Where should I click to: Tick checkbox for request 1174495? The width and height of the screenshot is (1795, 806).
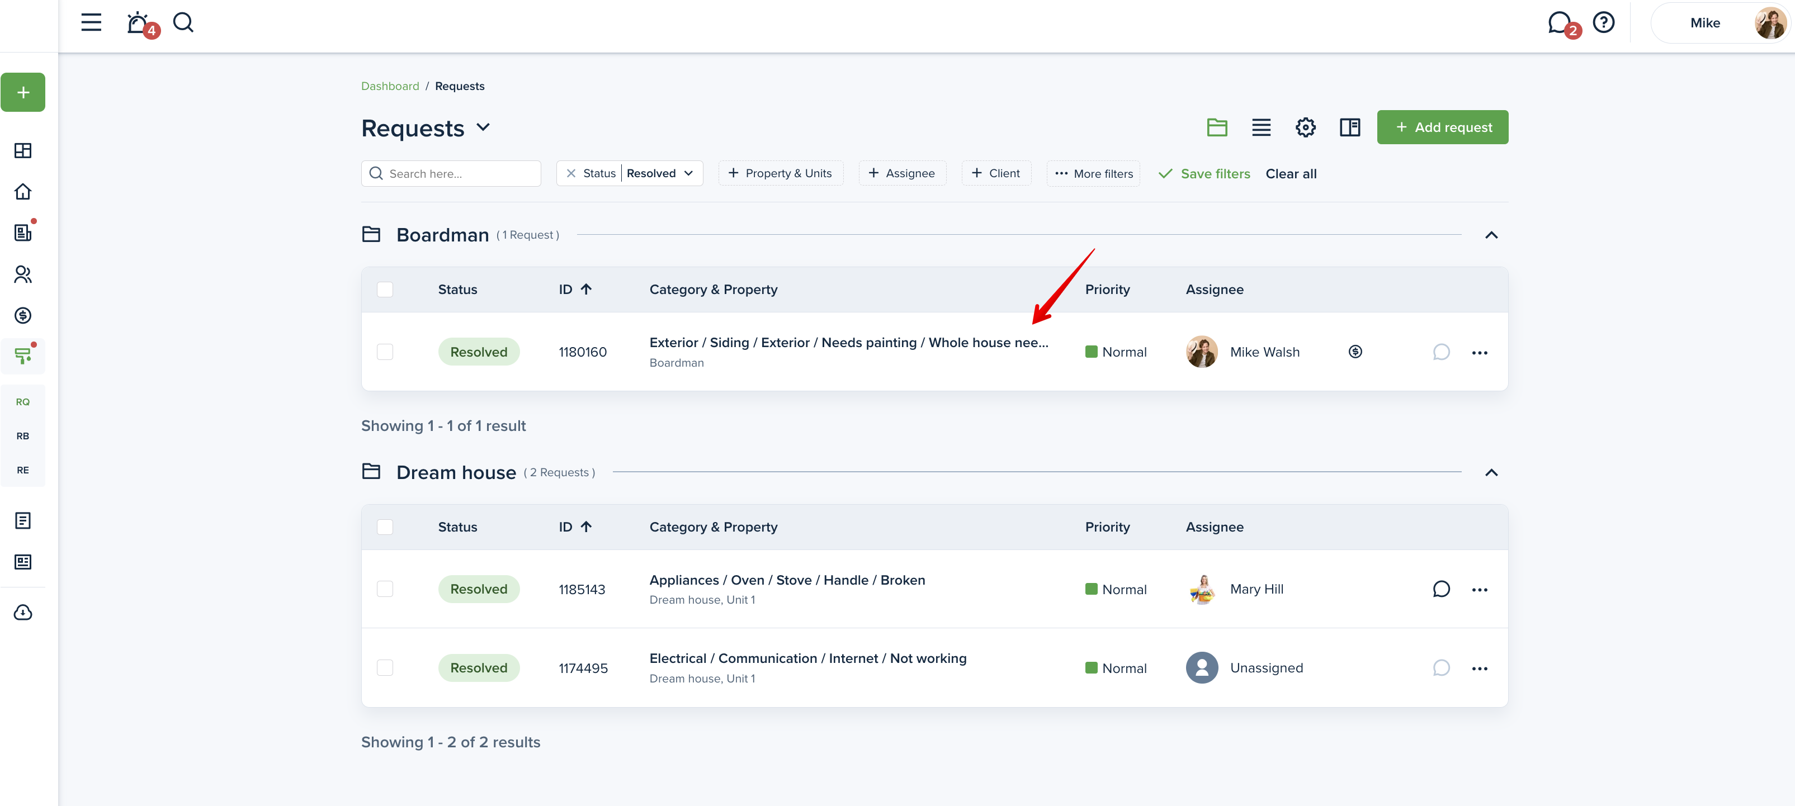click(385, 668)
